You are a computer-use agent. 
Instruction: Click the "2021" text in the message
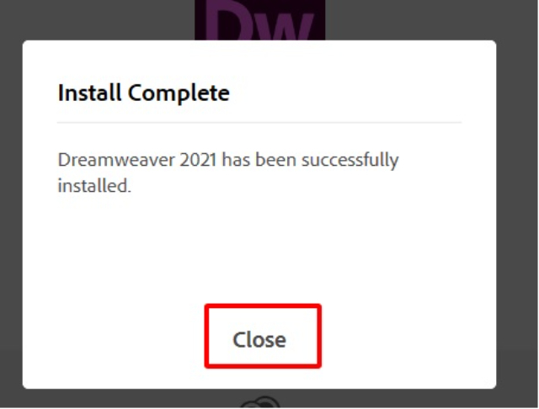(198, 160)
